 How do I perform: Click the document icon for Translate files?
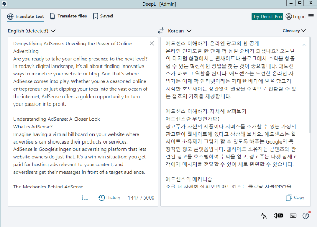pos(52,16)
